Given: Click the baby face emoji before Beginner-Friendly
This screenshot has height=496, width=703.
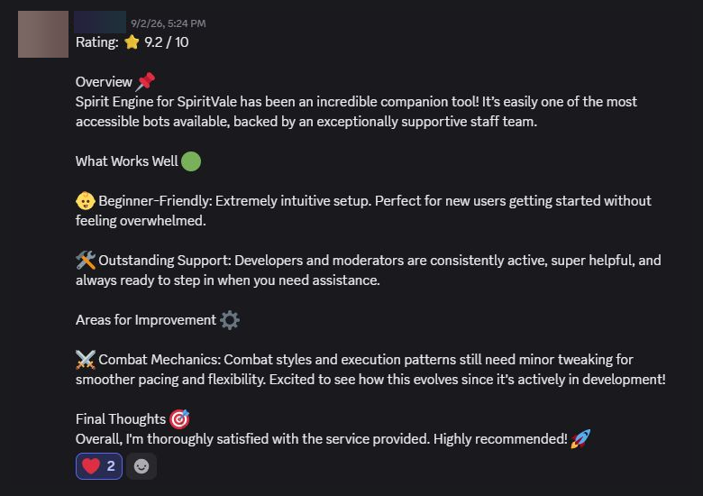Looking at the screenshot, I should [x=86, y=201].
